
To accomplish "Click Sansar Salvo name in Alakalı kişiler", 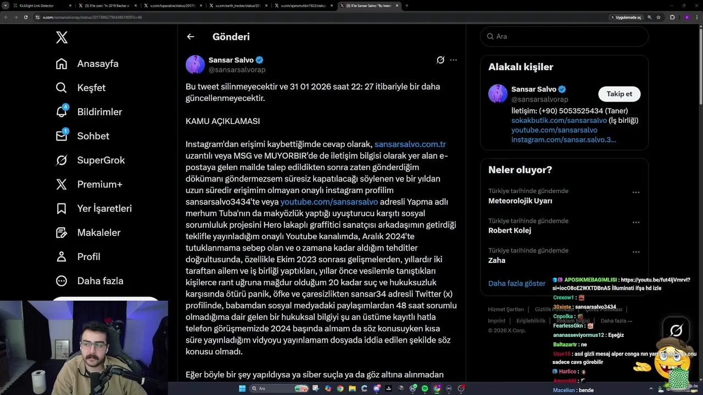I will [534, 89].
